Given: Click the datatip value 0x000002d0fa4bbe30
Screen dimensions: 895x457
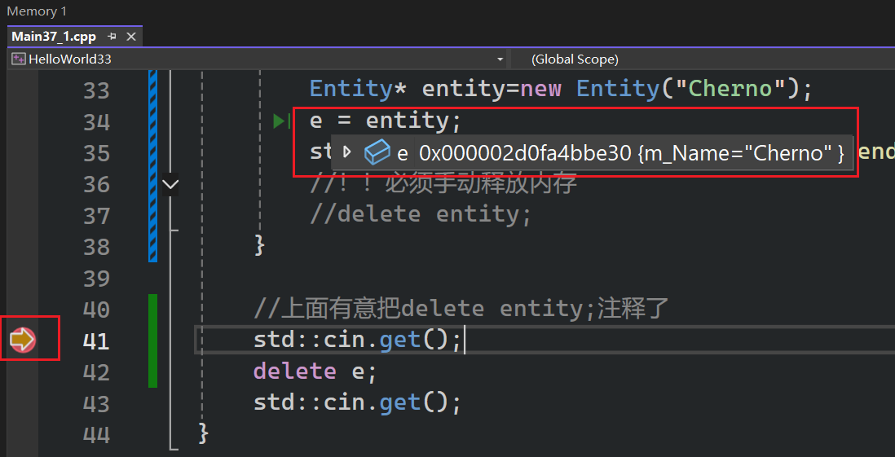Looking at the screenshot, I should (x=524, y=153).
